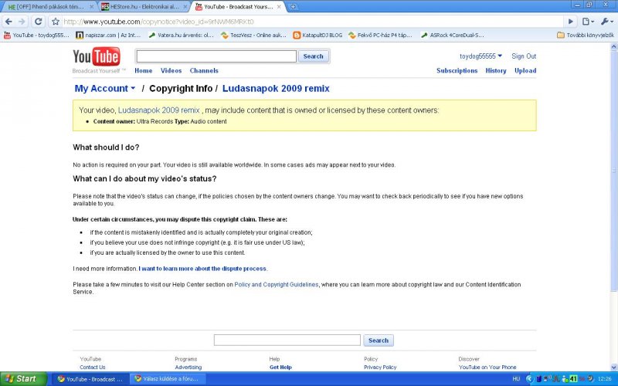Screen dimensions: 618x386
Task: Open the Chrome wrench settings menu
Action: [607, 22]
